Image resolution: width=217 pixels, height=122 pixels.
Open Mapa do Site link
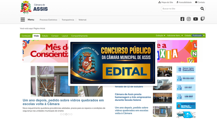pyautogui.click(x=166, y=2)
